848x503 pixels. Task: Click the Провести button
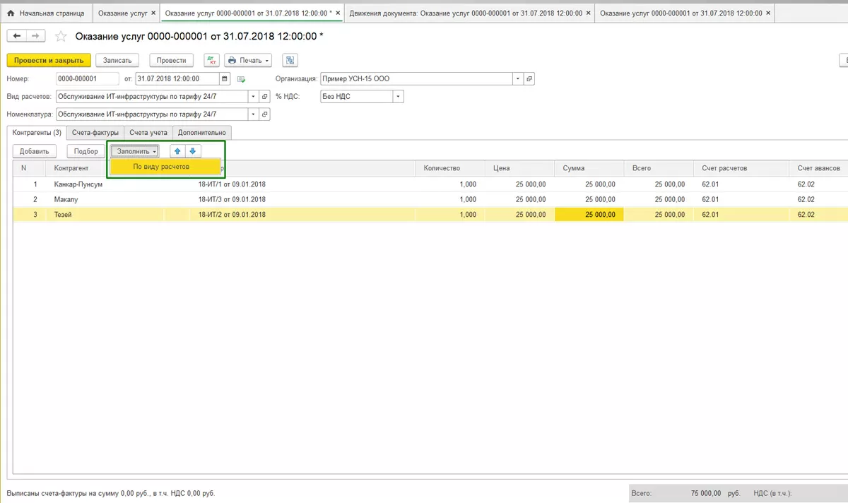coord(172,61)
